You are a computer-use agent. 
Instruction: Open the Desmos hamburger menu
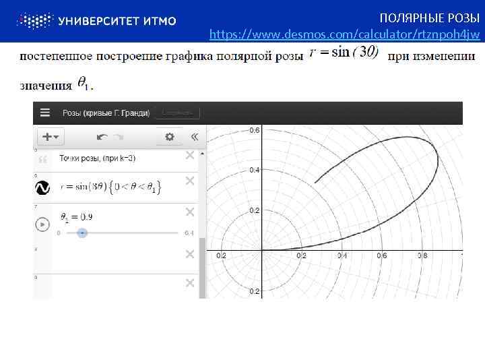pos(45,113)
